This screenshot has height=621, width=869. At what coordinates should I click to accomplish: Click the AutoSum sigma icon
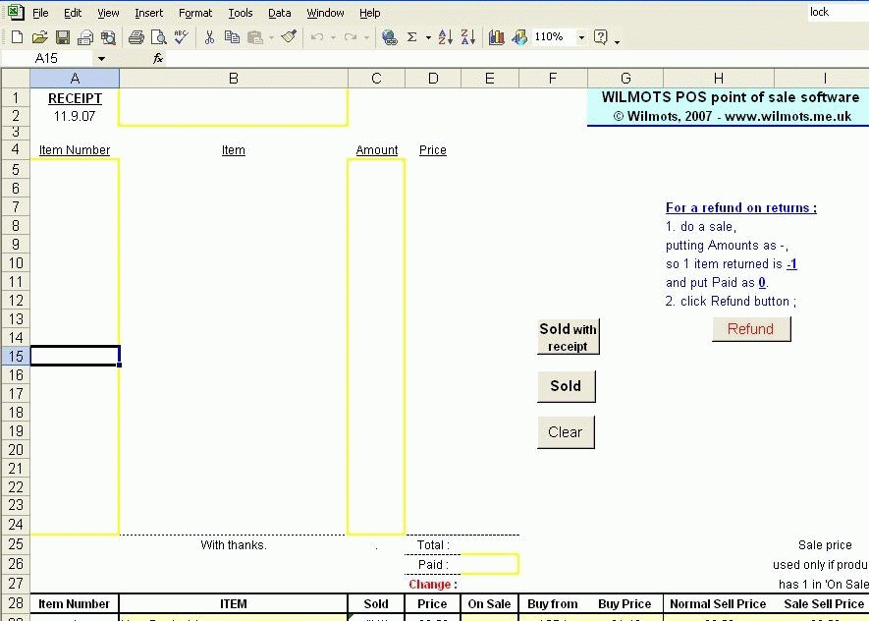coord(411,37)
